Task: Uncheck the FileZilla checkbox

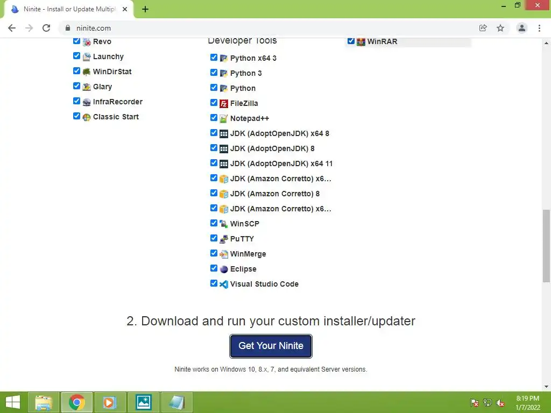Action: tap(214, 103)
